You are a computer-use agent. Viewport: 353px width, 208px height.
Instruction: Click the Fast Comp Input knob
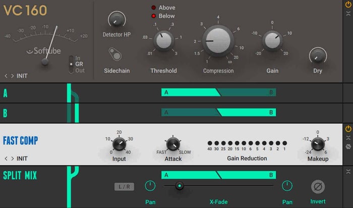[119, 144]
